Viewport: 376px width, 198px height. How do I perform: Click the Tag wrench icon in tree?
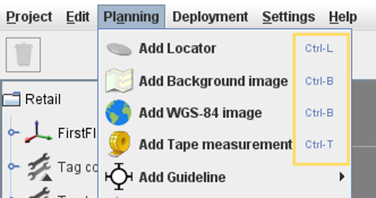click(x=39, y=167)
